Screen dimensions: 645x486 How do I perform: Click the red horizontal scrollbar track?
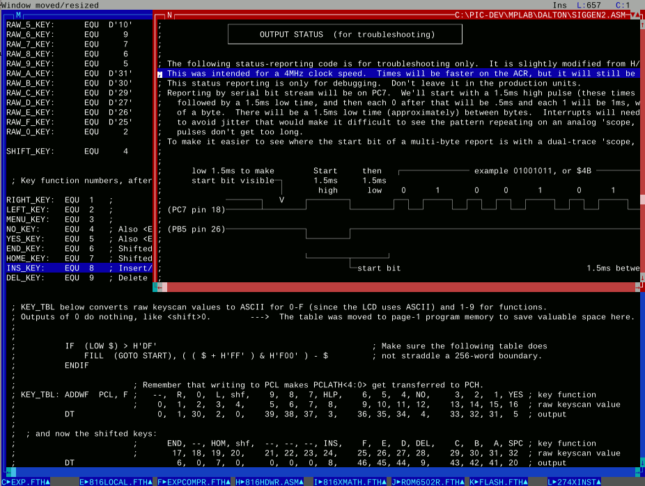[397, 287]
